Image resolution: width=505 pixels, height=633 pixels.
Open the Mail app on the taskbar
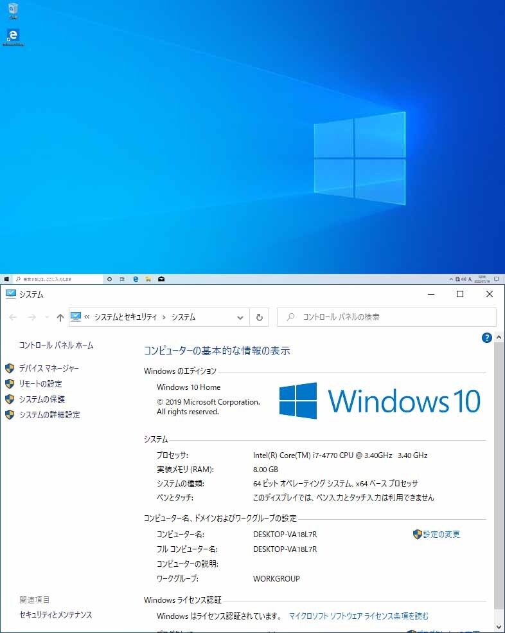(161, 279)
